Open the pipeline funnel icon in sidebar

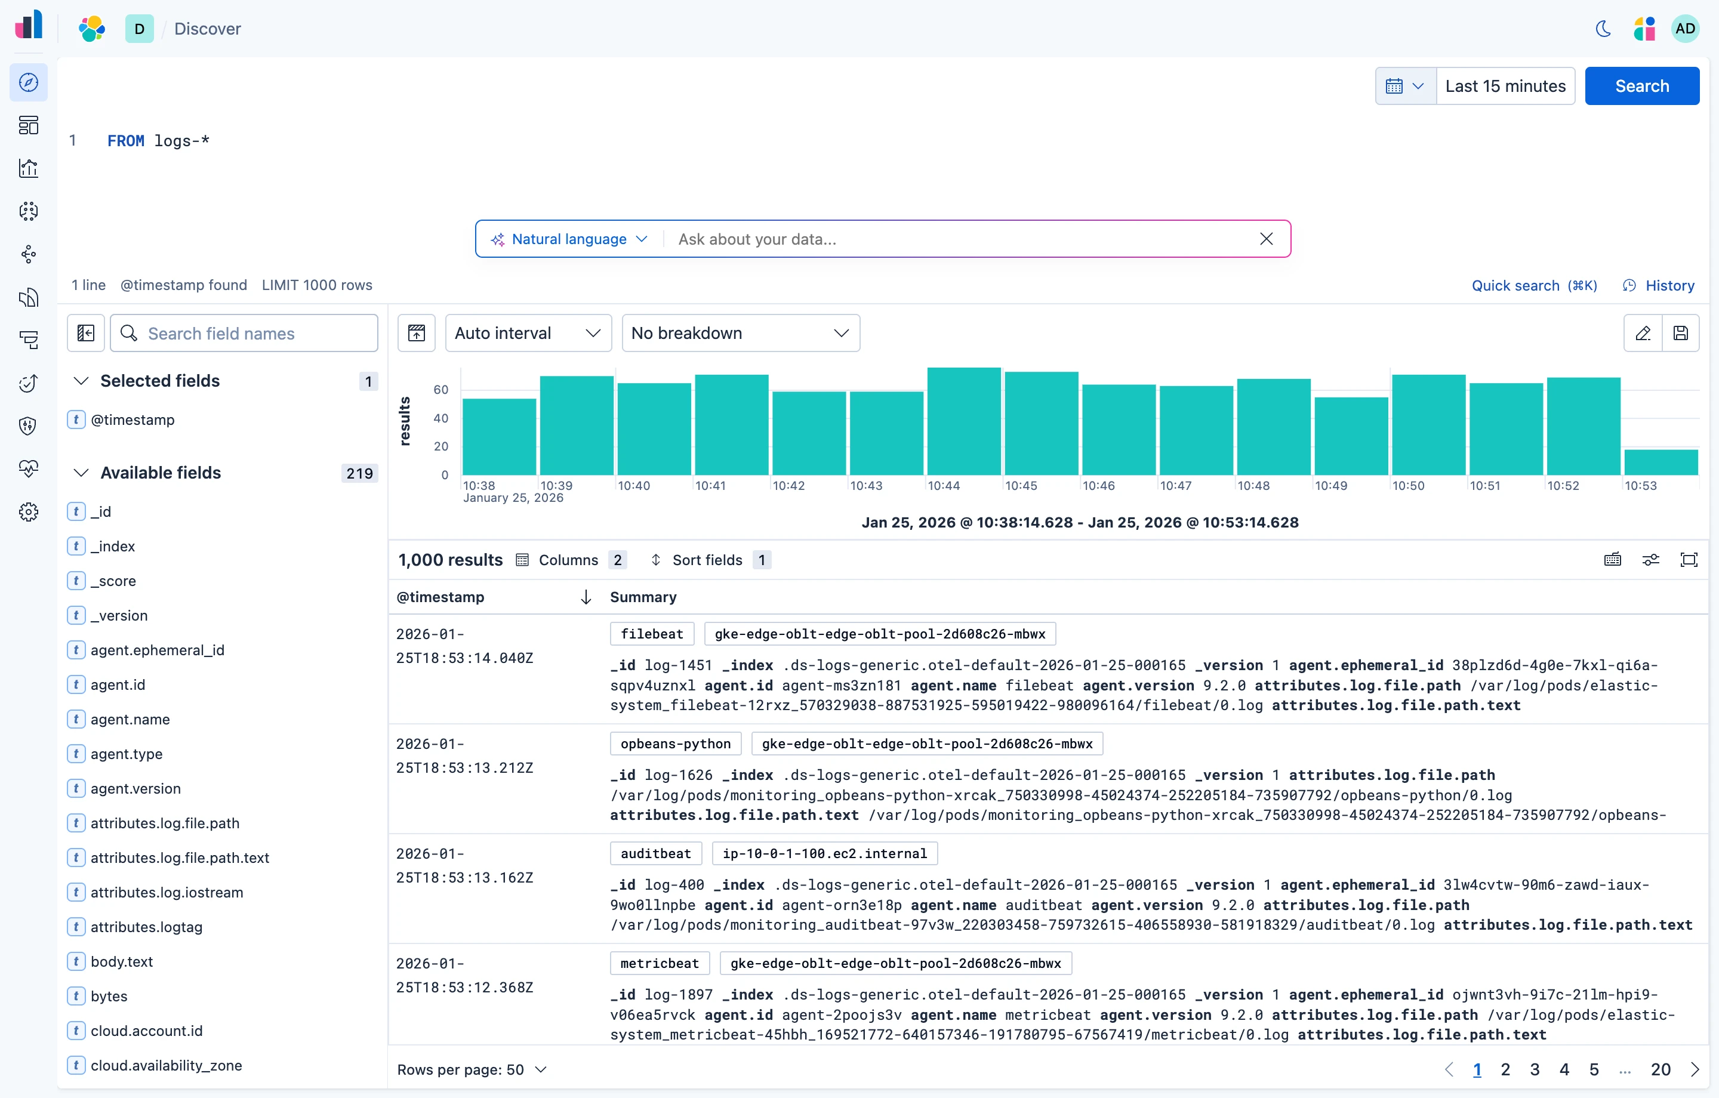point(29,340)
